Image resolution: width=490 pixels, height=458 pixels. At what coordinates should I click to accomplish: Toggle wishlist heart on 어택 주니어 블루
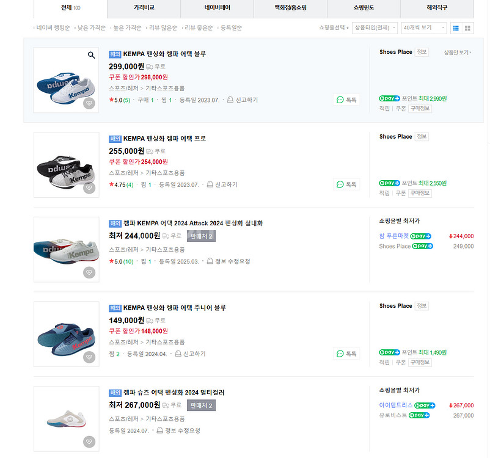click(89, 357)
